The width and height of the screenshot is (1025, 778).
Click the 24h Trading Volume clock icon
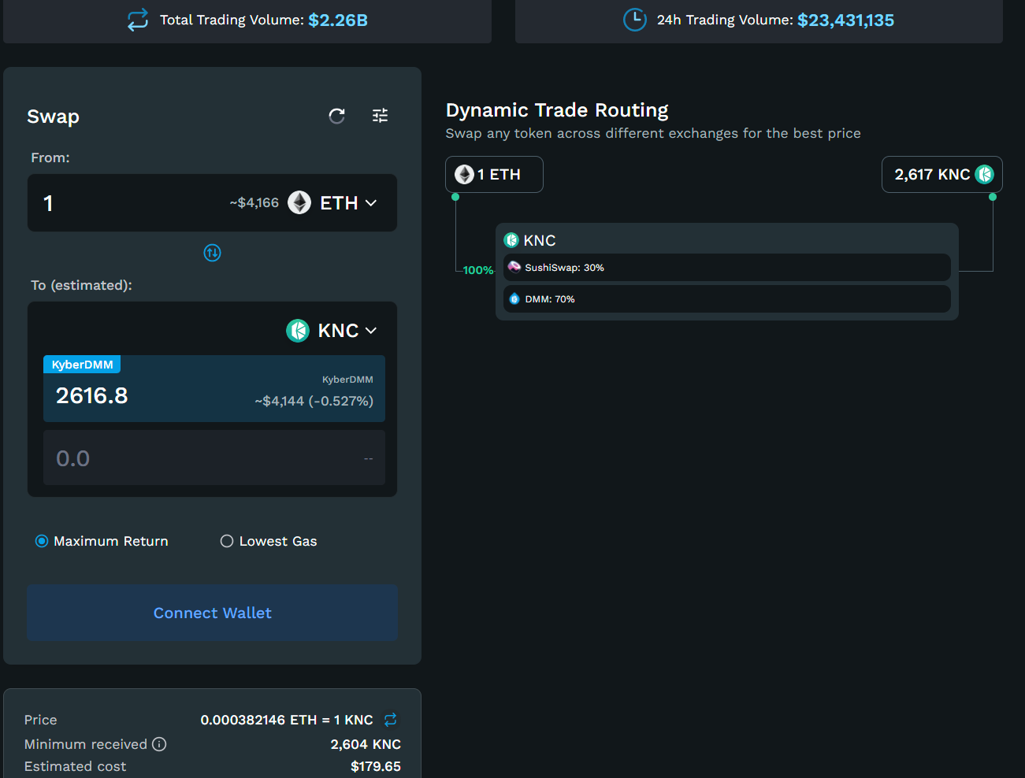point(634,20)
